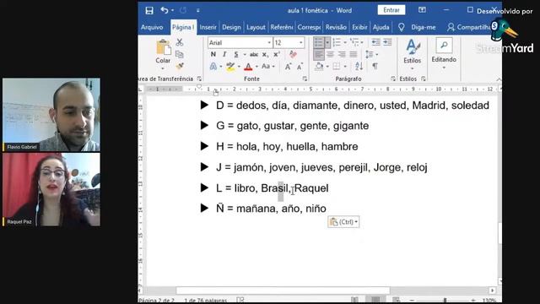Center the paragraph text
The image size is (540, 304).
click(330, 54)
